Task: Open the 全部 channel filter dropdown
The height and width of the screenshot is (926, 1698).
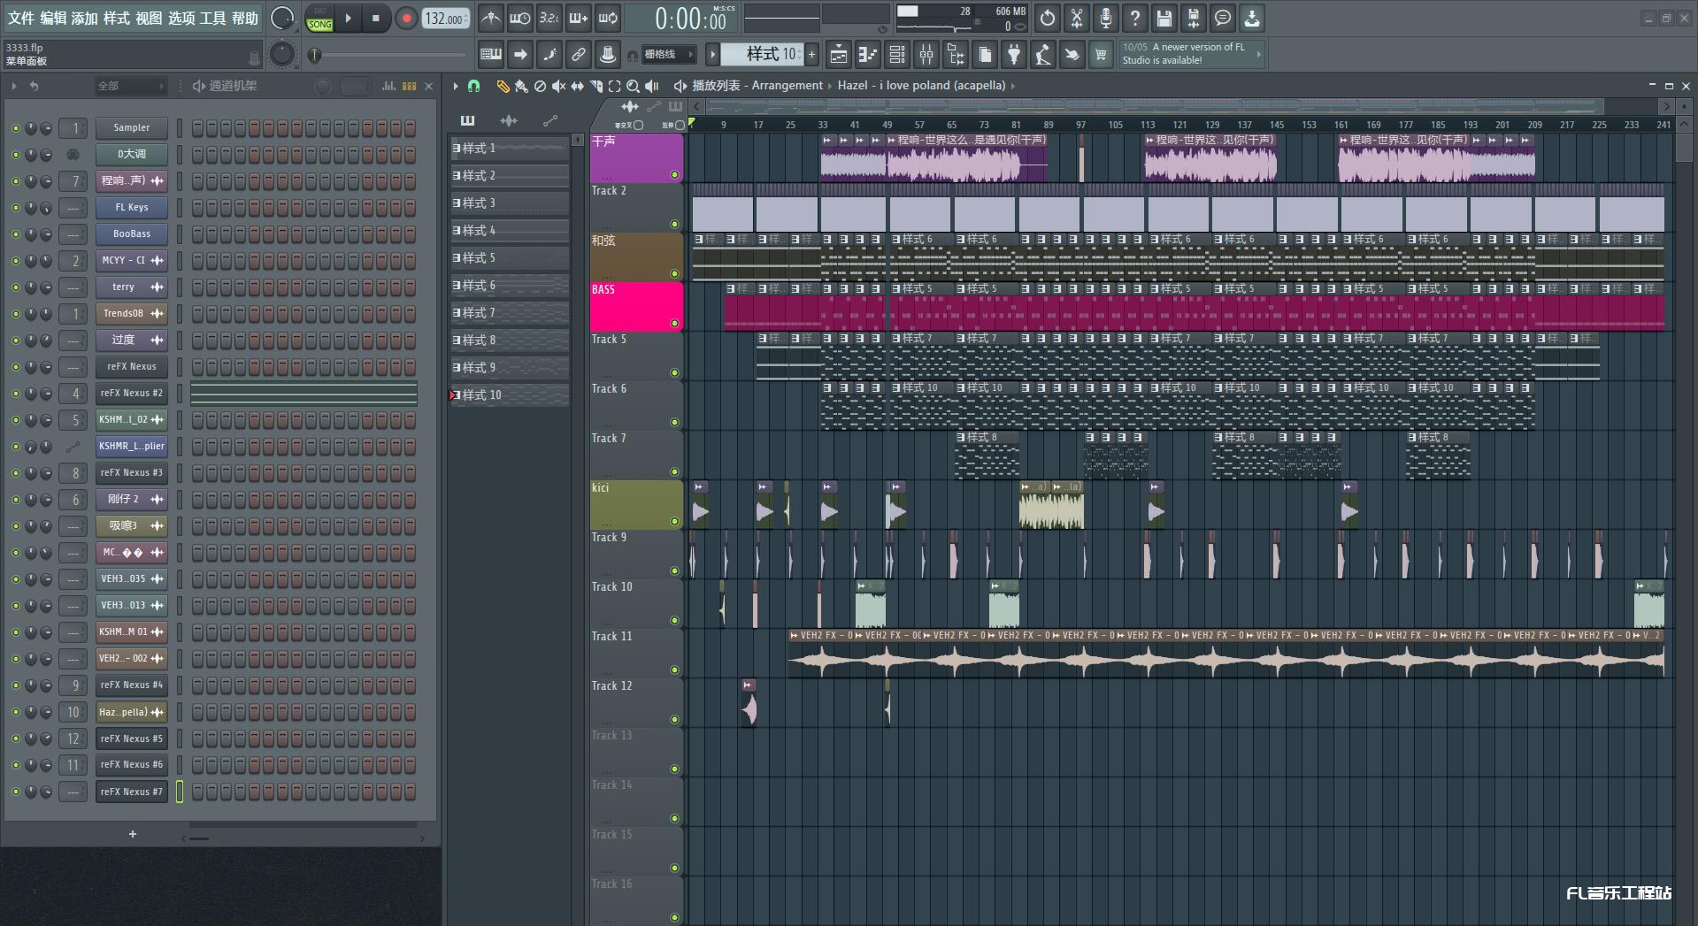Action: (x=131, y=86)
